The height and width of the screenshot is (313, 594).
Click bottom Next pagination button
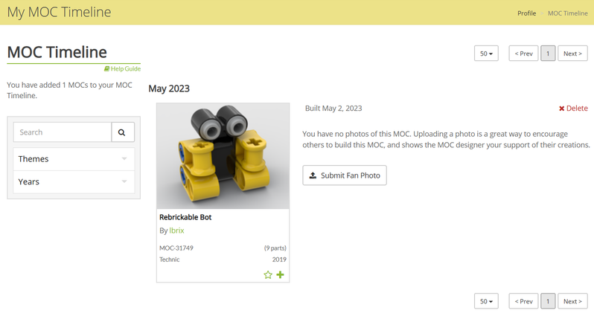(572, 301)
